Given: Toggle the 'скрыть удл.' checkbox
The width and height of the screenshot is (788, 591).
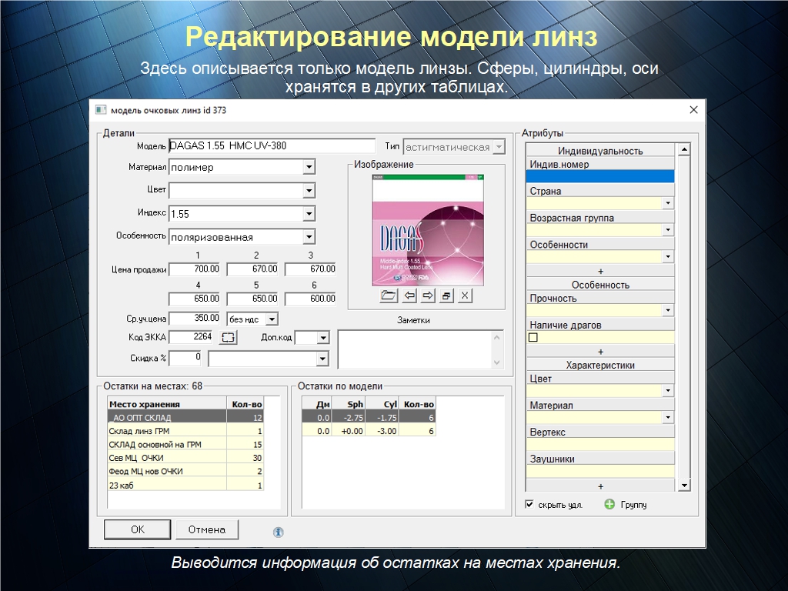Looking at the screenshot, I should (529, 505).
